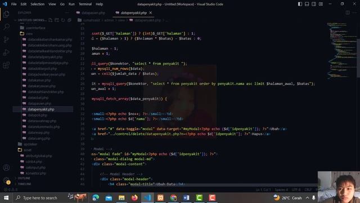Open the Terminal menu
Viewport: 360px width, 203px height.
(85, 4)
